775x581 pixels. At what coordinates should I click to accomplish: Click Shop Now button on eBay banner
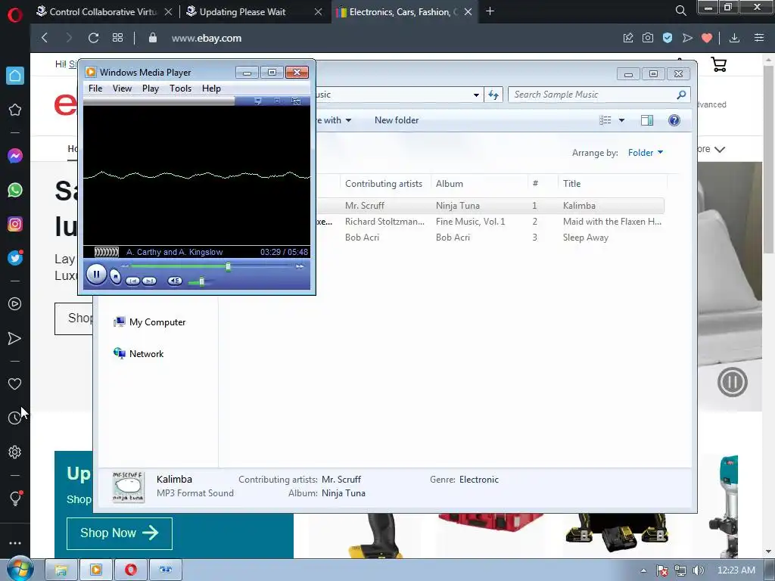[119, 533]
